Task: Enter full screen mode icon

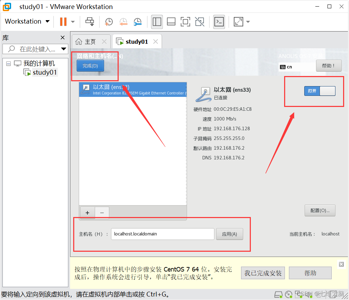Action: [x=185, y=22]
